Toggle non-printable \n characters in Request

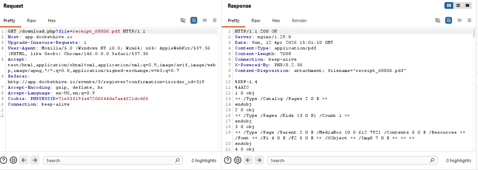[204, 21]
